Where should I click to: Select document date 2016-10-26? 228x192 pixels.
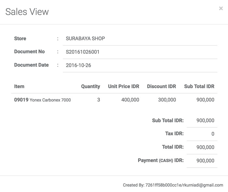point(78,65)
